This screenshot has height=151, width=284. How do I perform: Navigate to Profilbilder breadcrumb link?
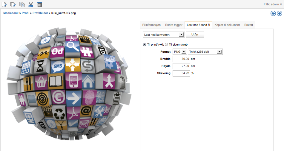click(x=40, y=13)
